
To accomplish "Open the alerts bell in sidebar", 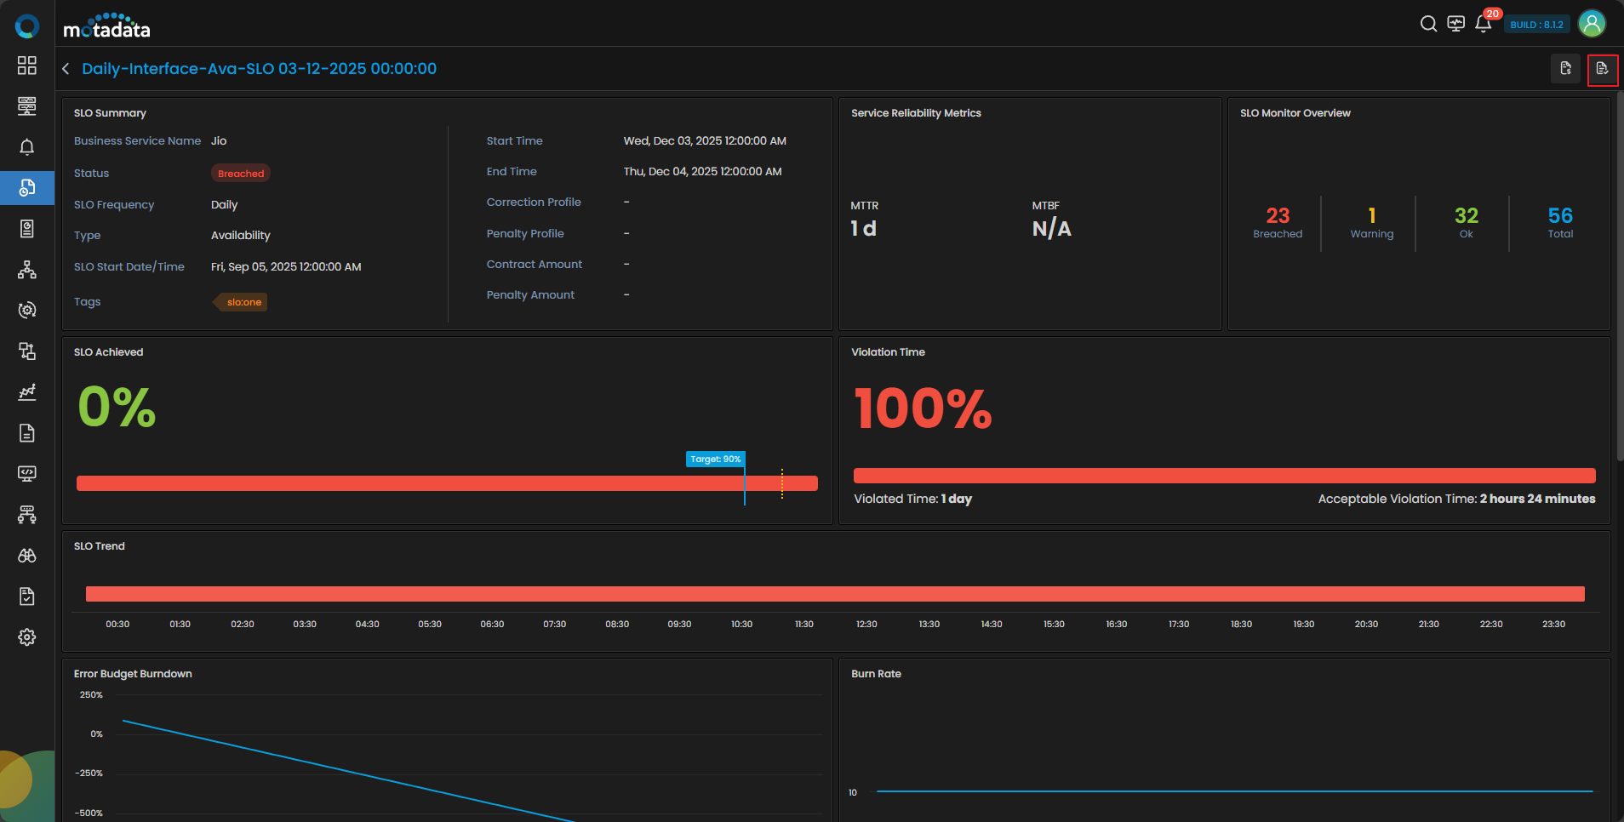I will (x=27, y=147).
